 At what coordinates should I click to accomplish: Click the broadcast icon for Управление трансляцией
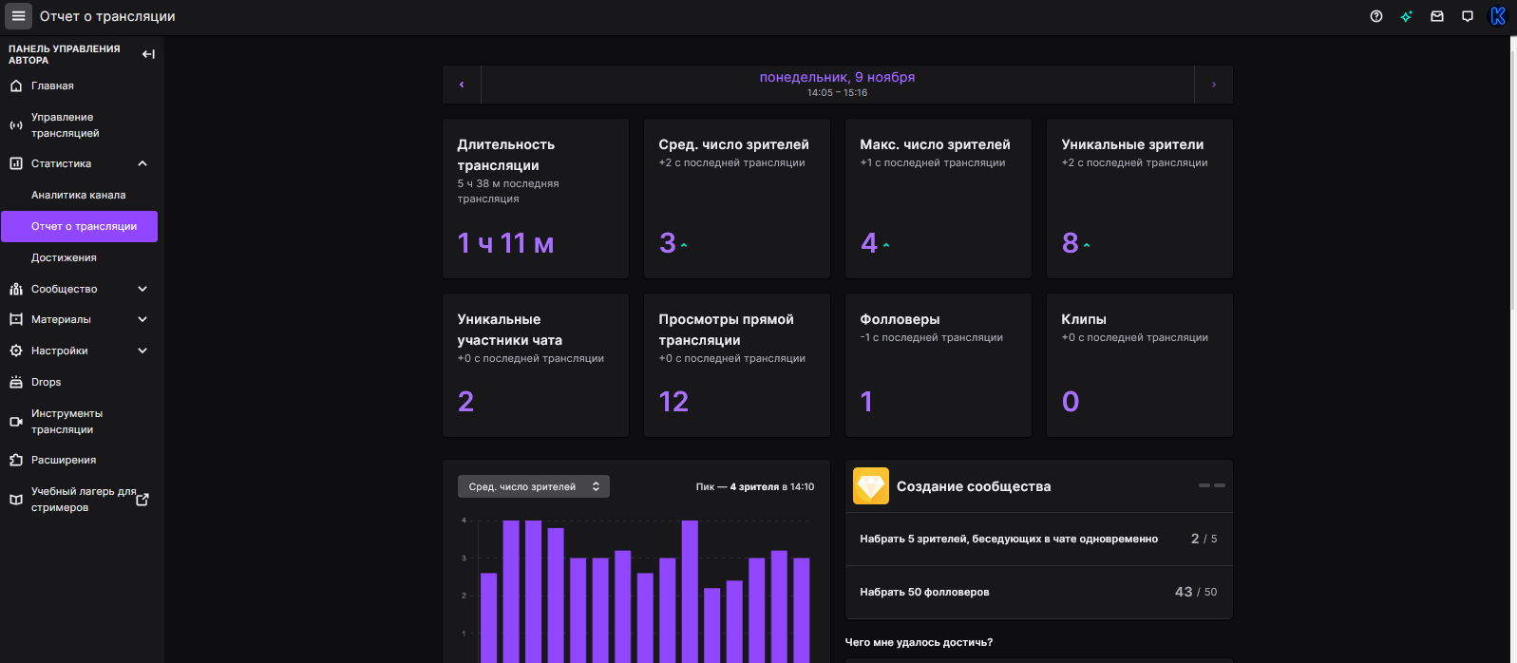[16, 125]
